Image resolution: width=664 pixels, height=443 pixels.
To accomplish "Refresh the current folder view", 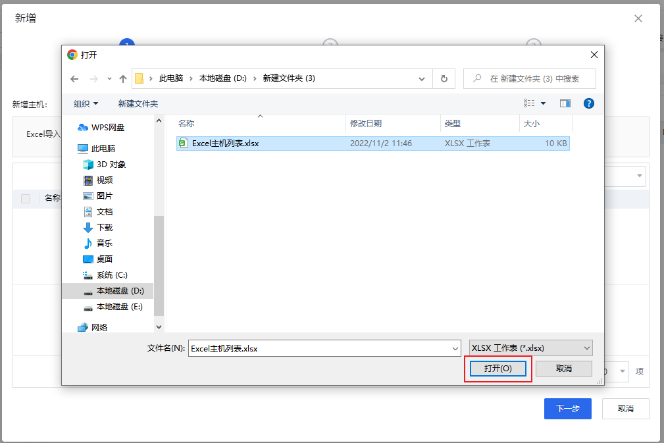I will 444,79.
